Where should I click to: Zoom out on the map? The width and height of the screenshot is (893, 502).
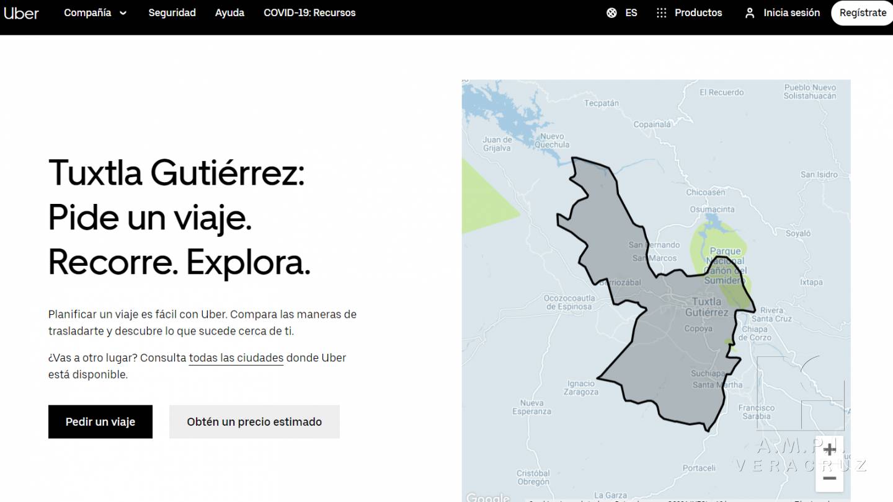tap(829, 478)
